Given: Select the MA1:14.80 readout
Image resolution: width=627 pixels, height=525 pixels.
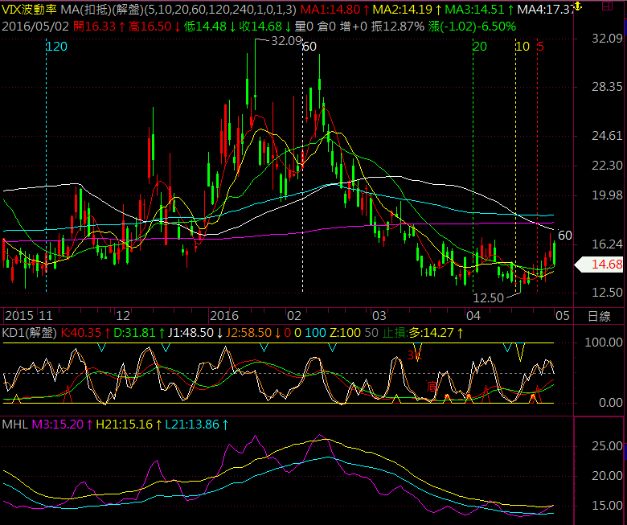Looking at the screenshot, I should coord(330,9).
